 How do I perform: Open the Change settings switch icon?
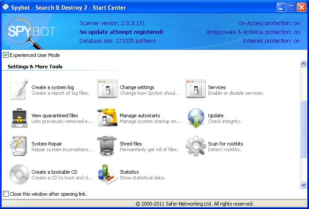[x=107, y=90]
